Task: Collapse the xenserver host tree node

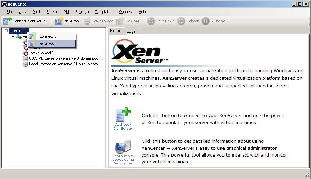Action: pos(13,36)
